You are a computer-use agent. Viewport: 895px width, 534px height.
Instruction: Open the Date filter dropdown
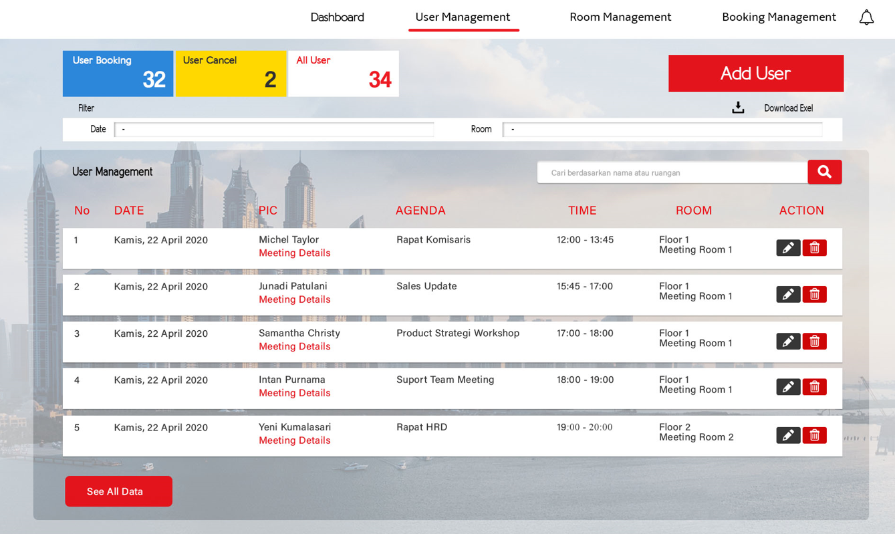pyautogui.click(x=274, y=130)
